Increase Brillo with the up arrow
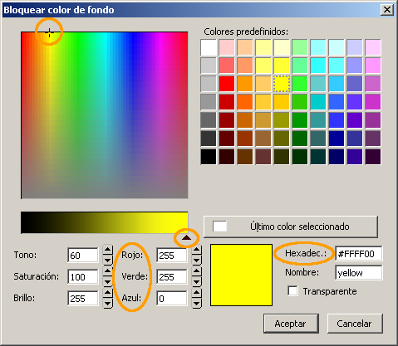 click(108, 293)
